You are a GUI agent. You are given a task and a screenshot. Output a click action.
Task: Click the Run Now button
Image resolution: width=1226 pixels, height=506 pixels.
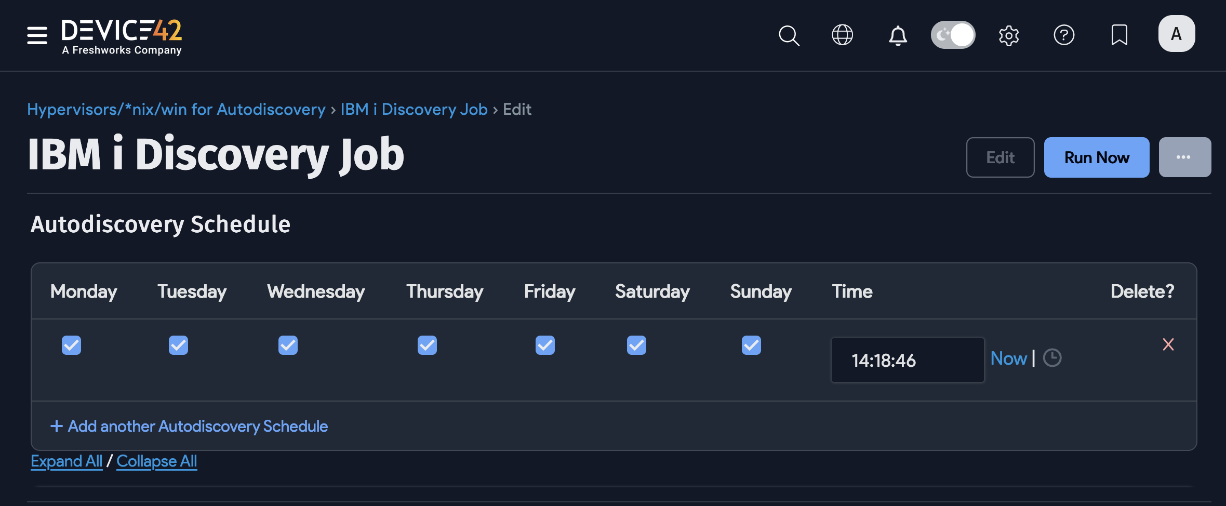pos(1096,157)
